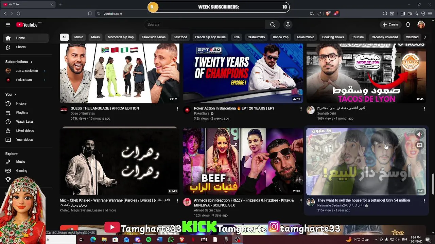The height and width of the screenshot is (244, 435).
Task: Open the notifications bell
Action: coord(408,24)
